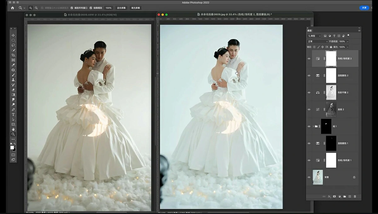Select the Dodge tool
378x214 pixels.
point(13,104)
